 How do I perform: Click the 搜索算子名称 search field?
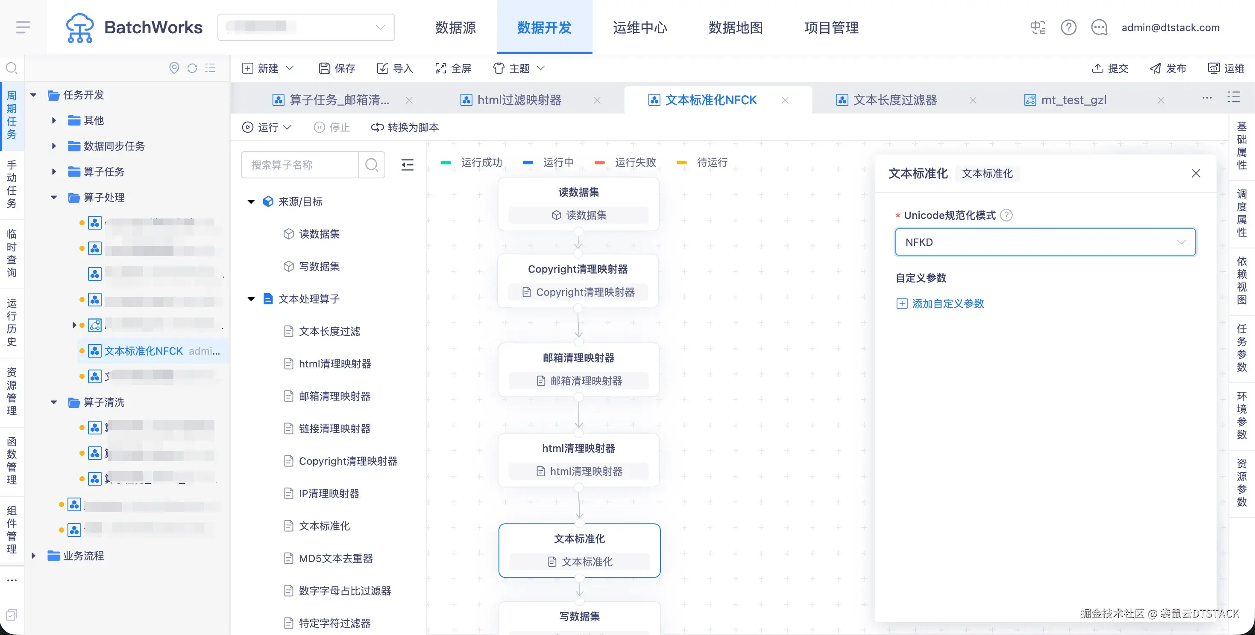(299, 165)
